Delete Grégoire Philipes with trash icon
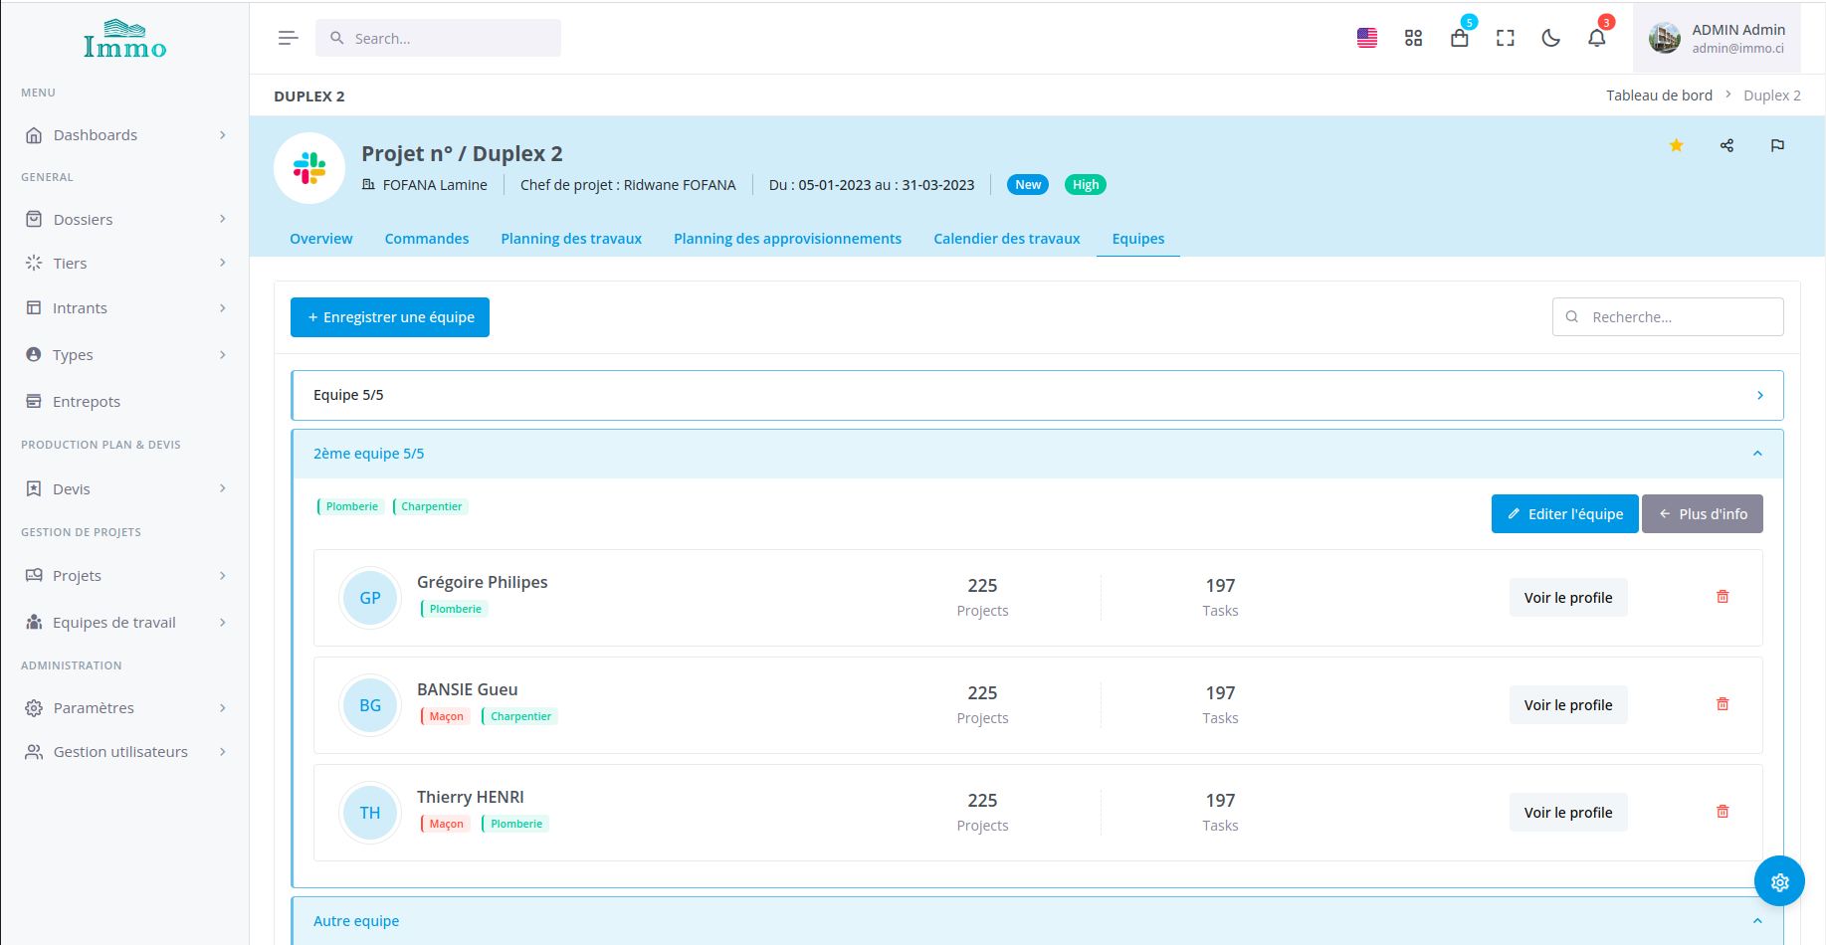Screen dimensions: 1826x945 coord(1723,597)
